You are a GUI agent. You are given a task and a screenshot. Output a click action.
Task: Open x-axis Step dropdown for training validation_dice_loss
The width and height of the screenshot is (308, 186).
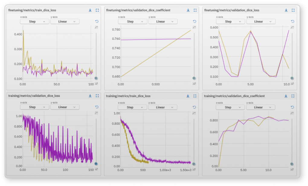(34, 107)
